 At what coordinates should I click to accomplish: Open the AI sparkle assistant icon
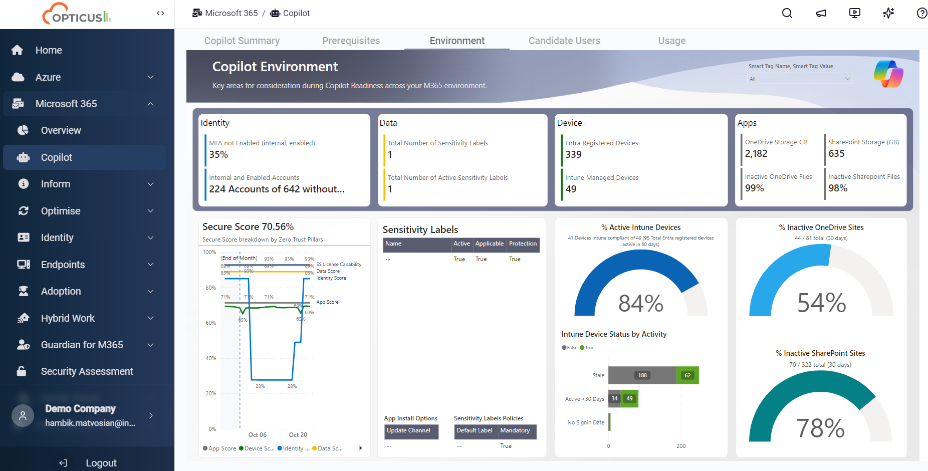pos(888,14)
